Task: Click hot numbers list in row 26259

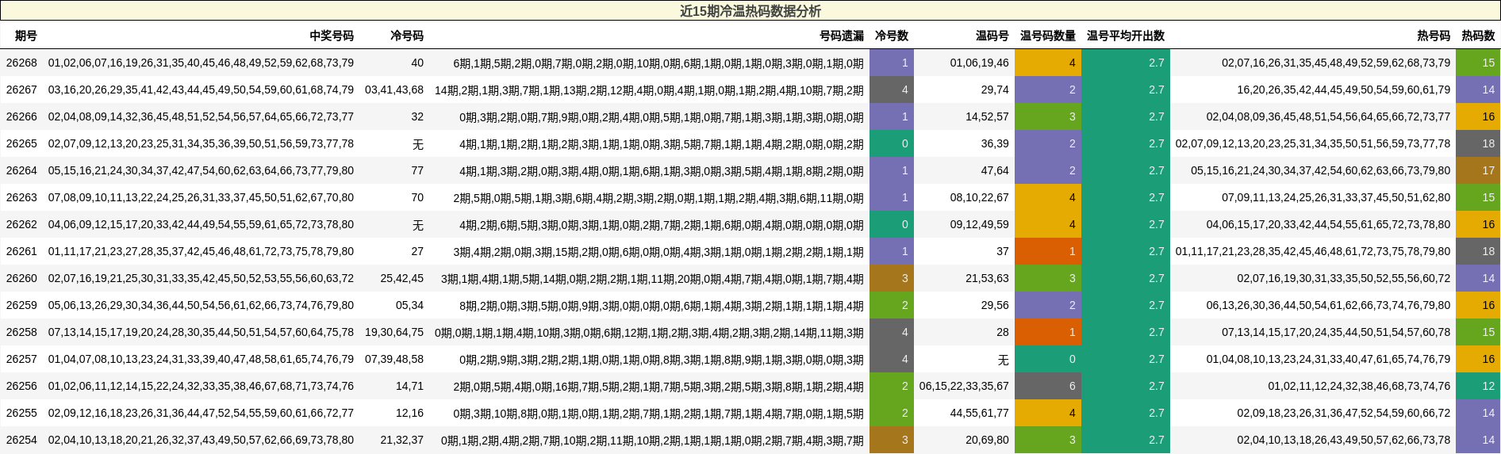Action: [1328, 305]
